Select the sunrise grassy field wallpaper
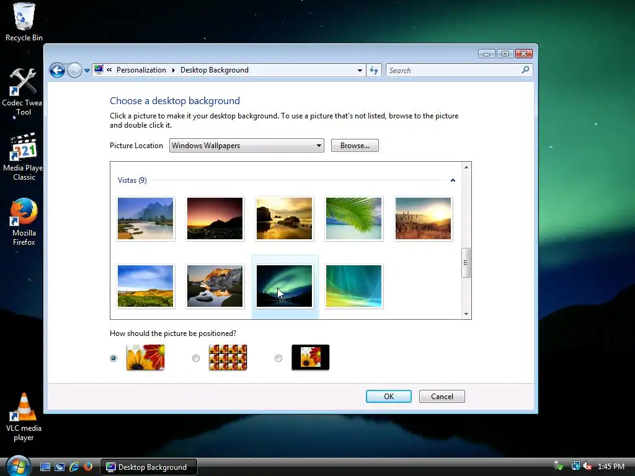This screenshot has width=635, height=476. tap(423, 219)
